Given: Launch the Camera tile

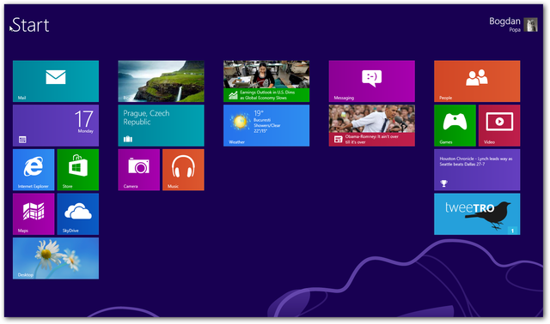Looking at the screenshot, I should 139,170.
